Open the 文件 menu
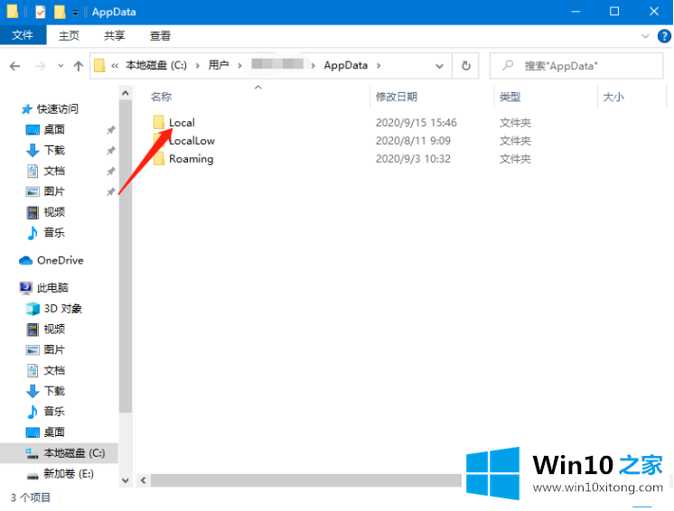 pyautogui.click(x=23, y=35)
